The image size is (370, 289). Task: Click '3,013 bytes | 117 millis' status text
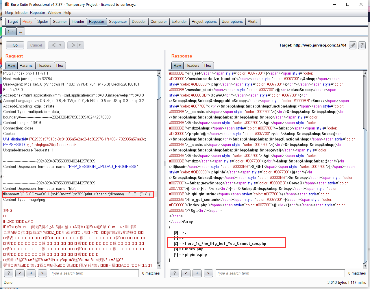pyautogui.click(x=347, y=282)
